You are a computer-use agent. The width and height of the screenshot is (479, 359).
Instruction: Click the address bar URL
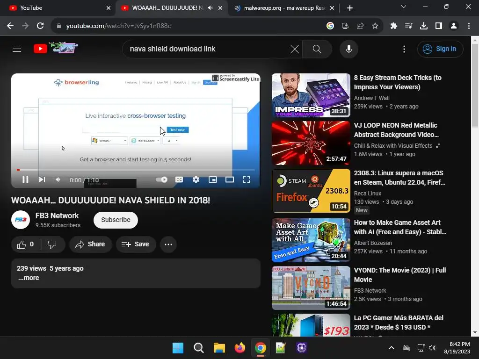coord(118,26)
